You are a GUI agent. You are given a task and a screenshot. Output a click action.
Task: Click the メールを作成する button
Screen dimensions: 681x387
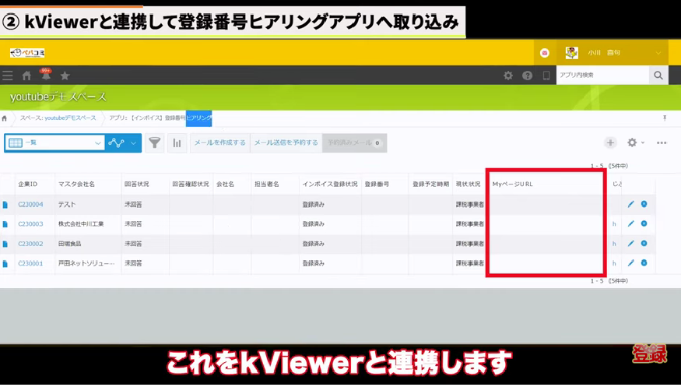[219, 142]
